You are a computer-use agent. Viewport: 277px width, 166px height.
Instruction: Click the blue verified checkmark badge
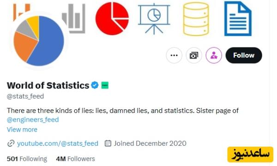pos(95,85)
